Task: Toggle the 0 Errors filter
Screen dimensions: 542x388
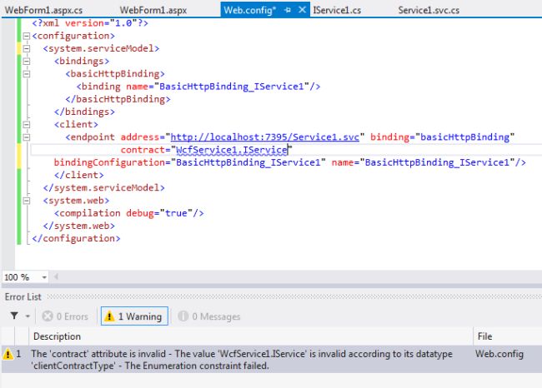Action: pos(65,316)
